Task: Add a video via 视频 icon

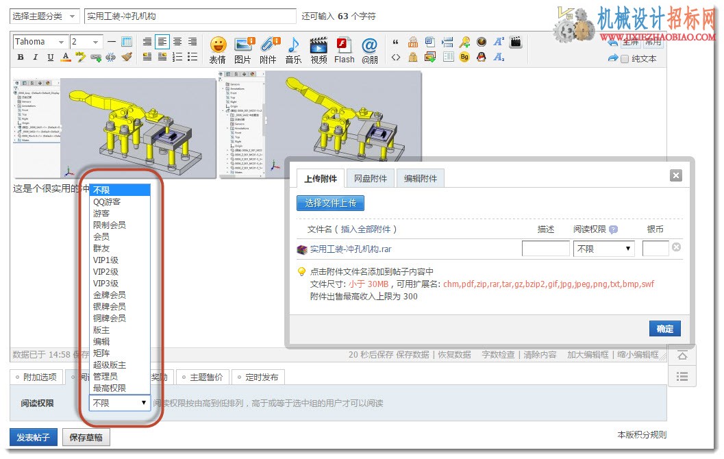Action: (x=319, y=50)
